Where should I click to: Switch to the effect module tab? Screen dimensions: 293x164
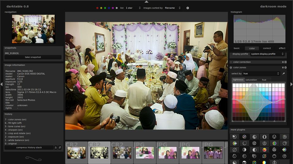tap(282, 48)
